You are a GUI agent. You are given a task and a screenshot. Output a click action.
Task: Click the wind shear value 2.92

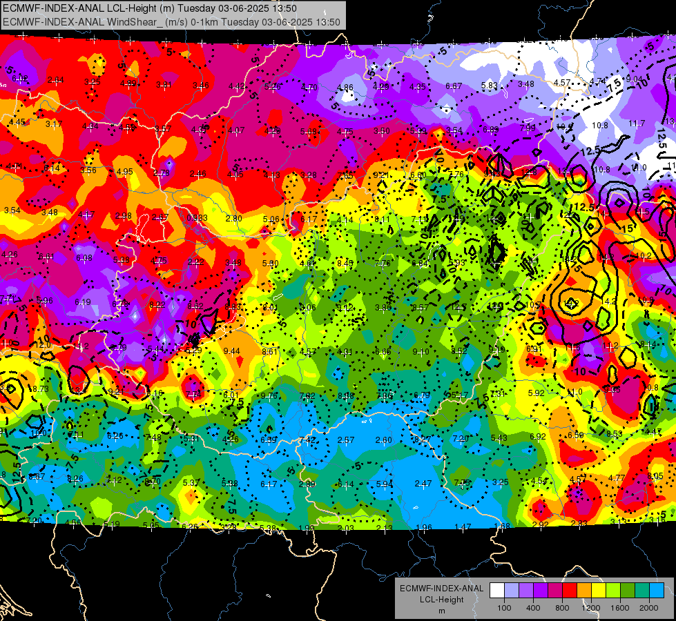pos(541,524)
